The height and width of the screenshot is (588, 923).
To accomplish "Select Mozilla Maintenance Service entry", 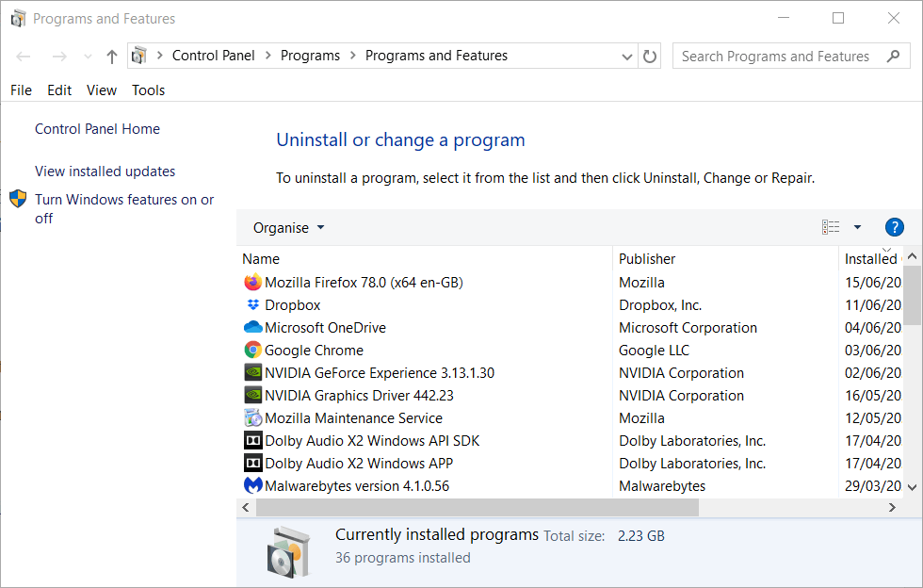I will click(x=354, y=418).
